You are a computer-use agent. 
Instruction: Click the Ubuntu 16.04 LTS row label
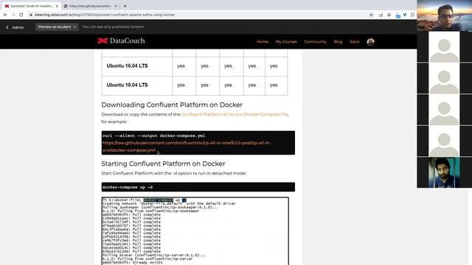(x=127, y=66)
